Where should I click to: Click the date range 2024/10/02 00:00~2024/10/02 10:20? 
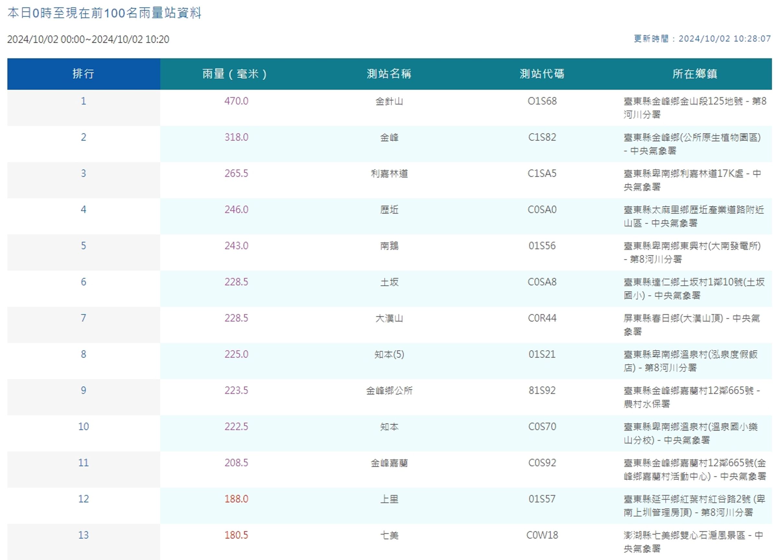(x=88, y=39)
